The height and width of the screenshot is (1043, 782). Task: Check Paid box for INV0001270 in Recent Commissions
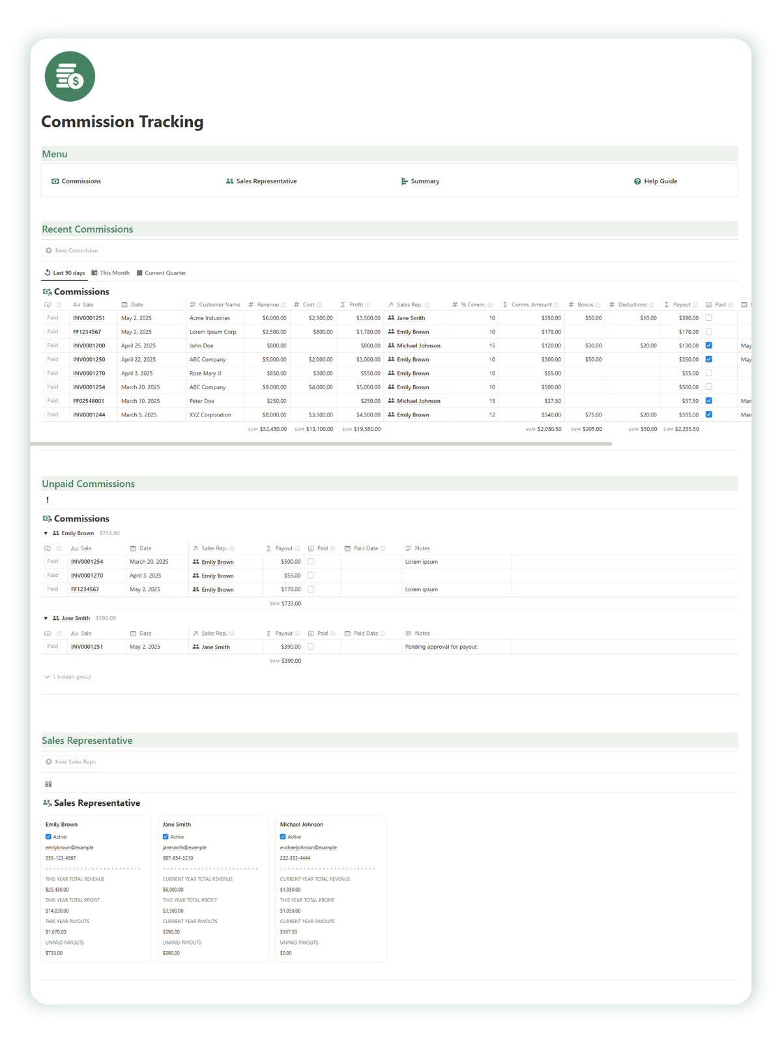(709, 374)
